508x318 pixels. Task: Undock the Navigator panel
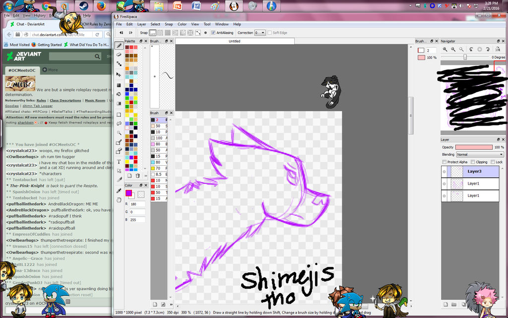pyautogui.click(x=498, y=41)
